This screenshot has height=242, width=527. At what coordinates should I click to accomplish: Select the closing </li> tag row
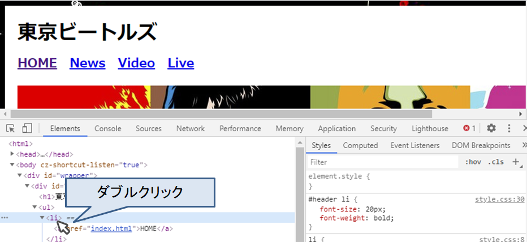(56, 239)
